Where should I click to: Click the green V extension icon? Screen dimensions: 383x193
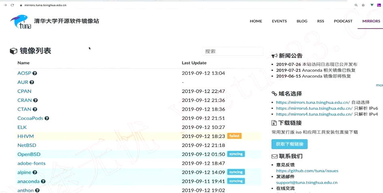[372, 5]
